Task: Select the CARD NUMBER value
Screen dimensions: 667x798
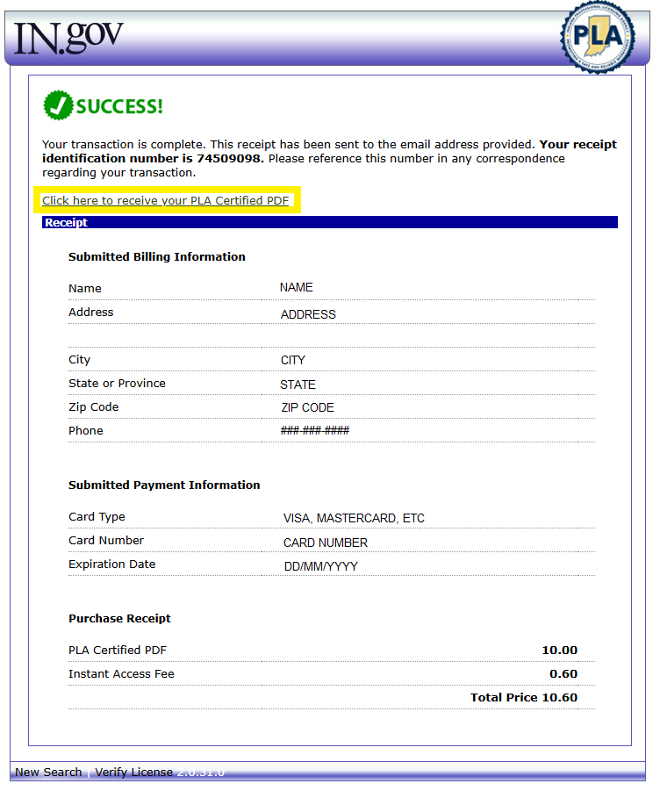Action: 326,543
